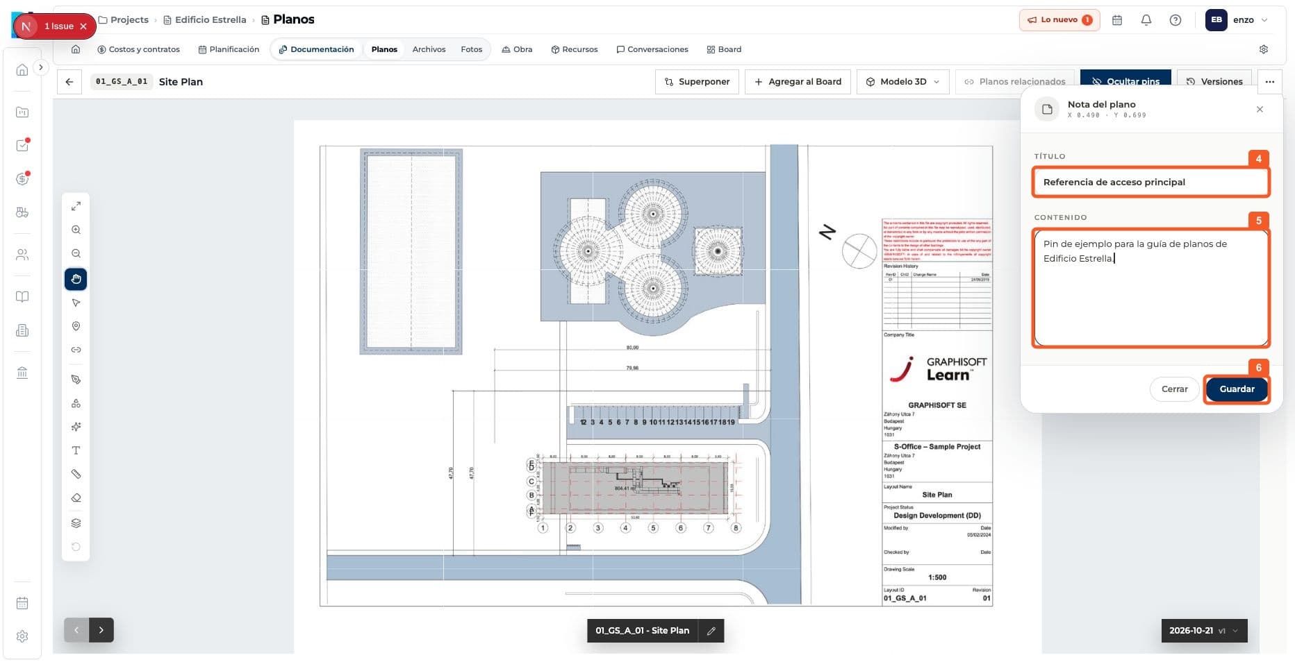
Task: Open the calendar icon in the top bar
Action: [x=1117, y=20]
